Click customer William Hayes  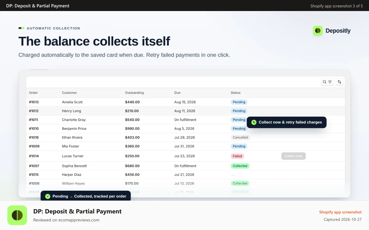tap(73, 184)
